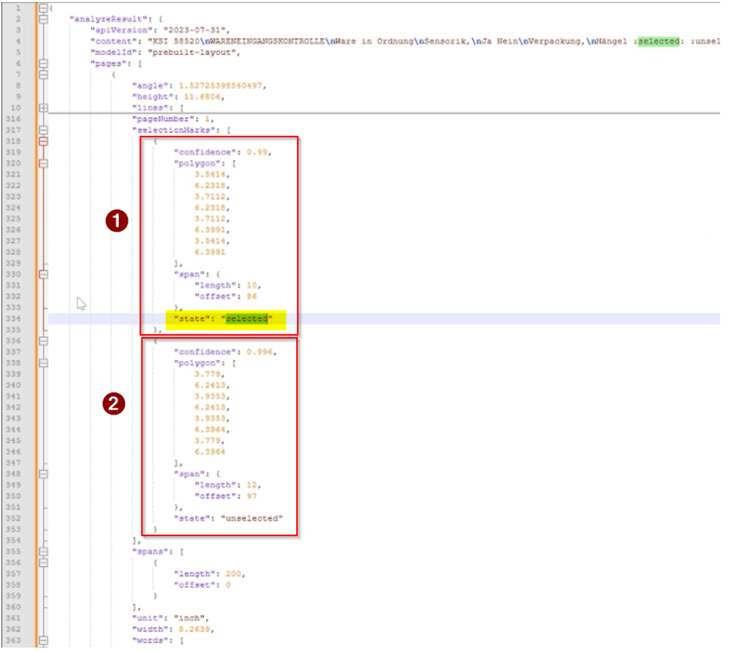The image size is (731, 651).
Task: Collapse the "spans" array fold marker
Action: coord(43,551)
